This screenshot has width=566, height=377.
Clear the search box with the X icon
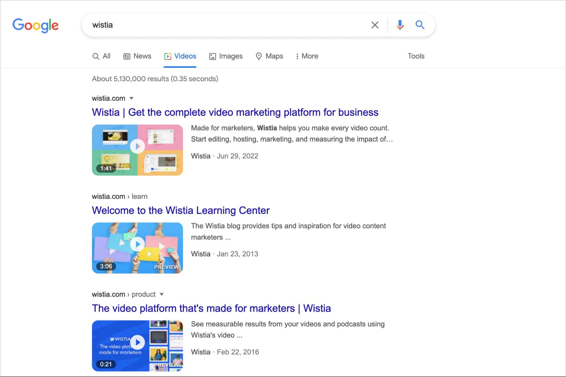tap(375, 25)
